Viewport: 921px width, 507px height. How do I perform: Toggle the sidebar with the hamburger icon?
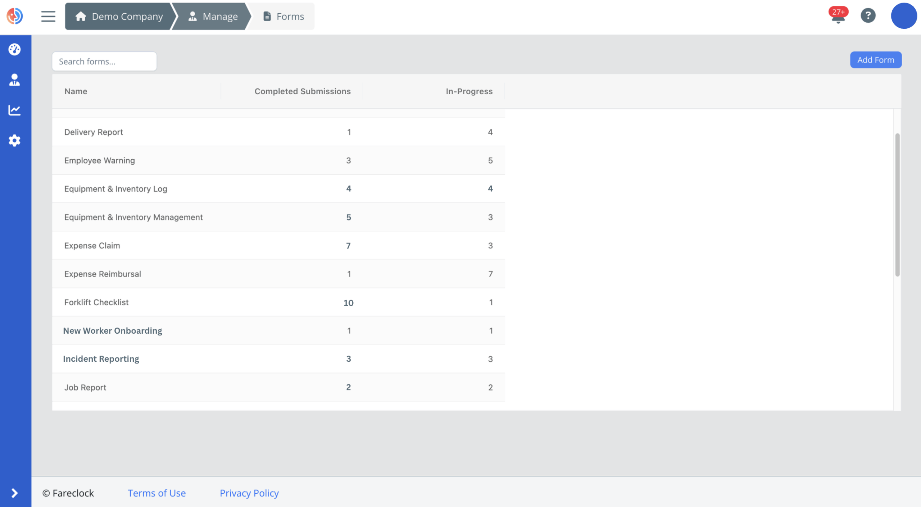pos(48,16)
